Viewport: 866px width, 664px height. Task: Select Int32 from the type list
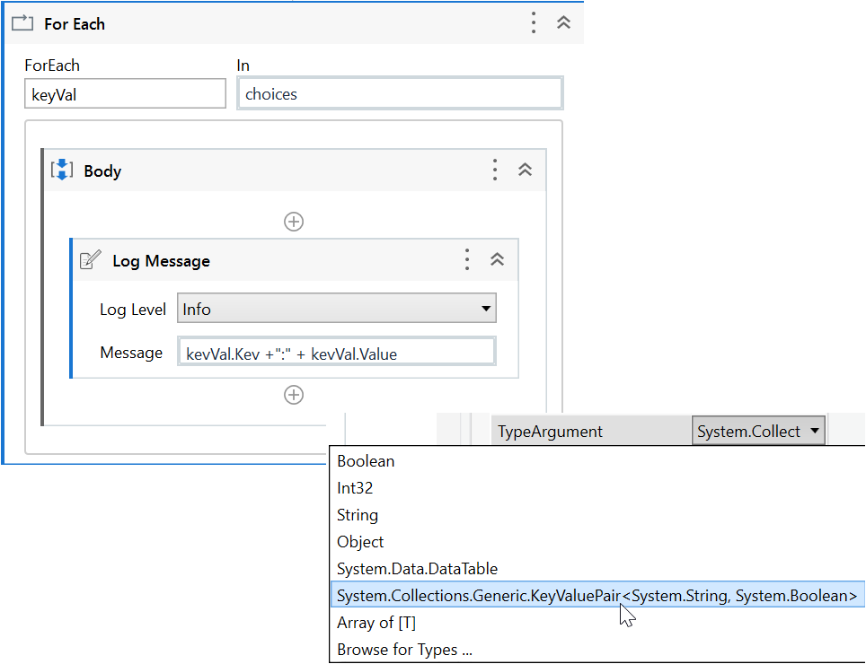click(x=355, y=488)
